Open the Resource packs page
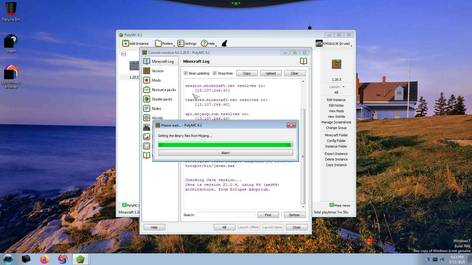472x265 pixels. 160,90
